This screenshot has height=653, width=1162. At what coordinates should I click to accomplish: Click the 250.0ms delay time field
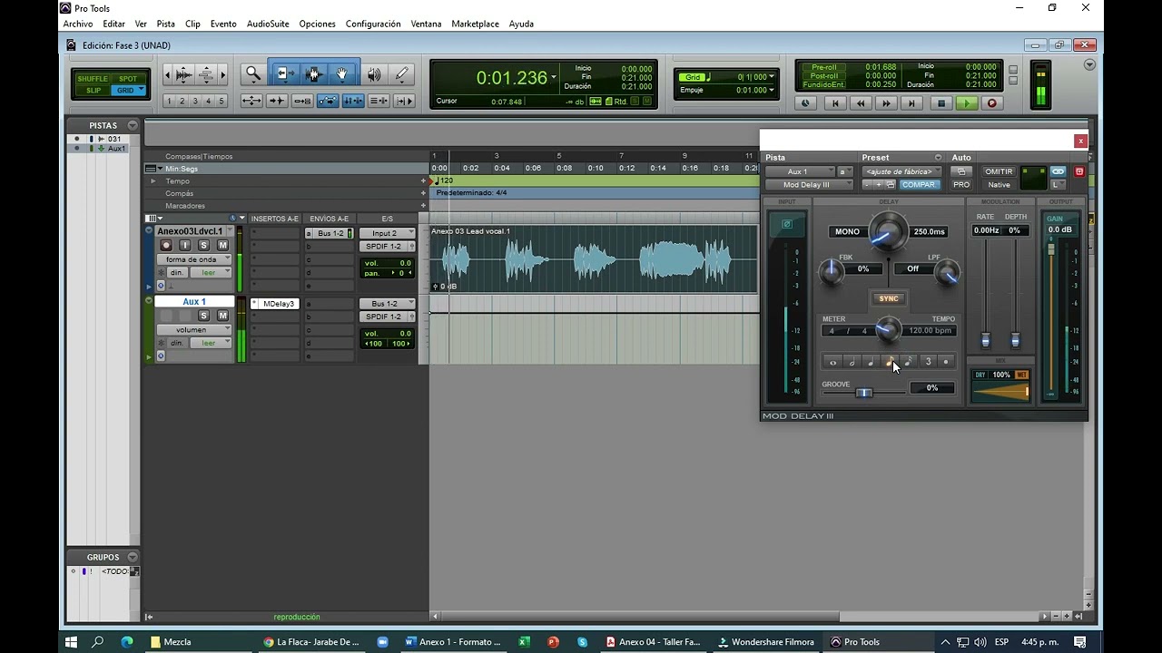tap(929, 232)
